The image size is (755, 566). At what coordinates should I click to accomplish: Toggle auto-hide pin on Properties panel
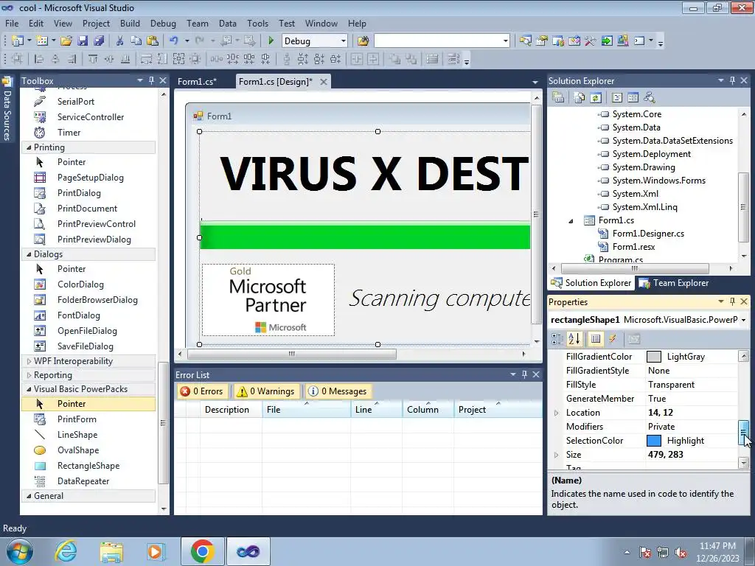732,301
